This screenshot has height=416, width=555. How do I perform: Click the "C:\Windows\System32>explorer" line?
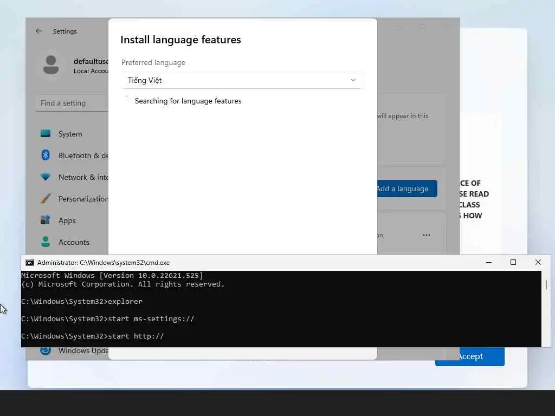(x=82, y=301)
